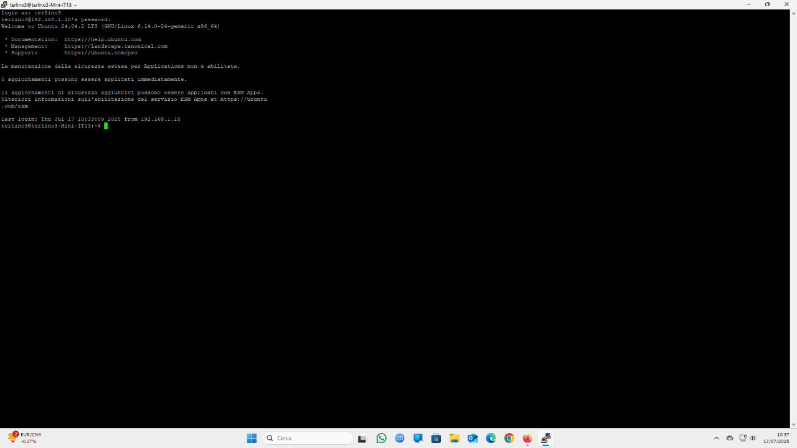Open the Windows Start menu
Image resolution: width=797 pixels, height=448 pixels.
pyautogui.click(x=252, y=438)
